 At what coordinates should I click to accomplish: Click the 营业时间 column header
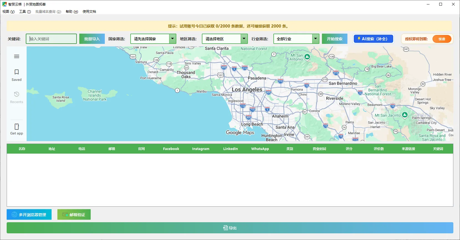click(x=319, y=149)
